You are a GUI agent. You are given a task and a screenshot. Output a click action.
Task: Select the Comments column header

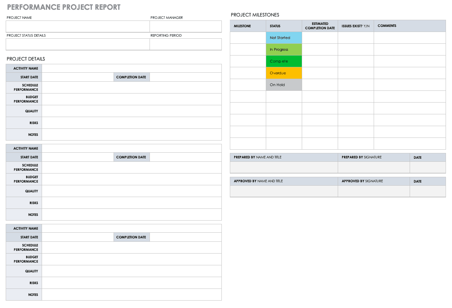[409, 26]
